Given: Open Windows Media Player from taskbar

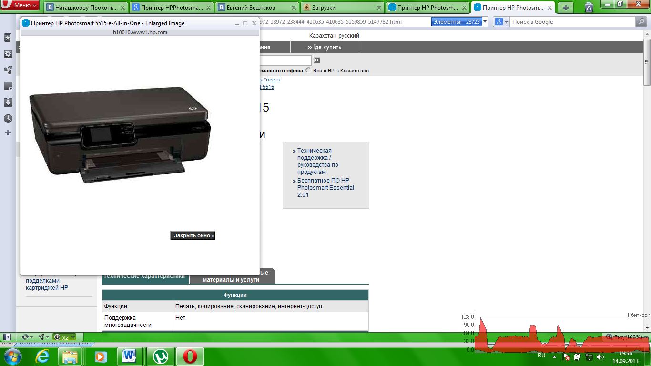Looking at the screenshot, I should (100, 356).
